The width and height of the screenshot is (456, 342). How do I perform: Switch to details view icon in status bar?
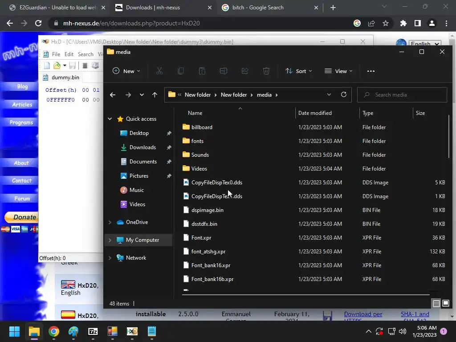pyautogui.click(x=436, y=304)
